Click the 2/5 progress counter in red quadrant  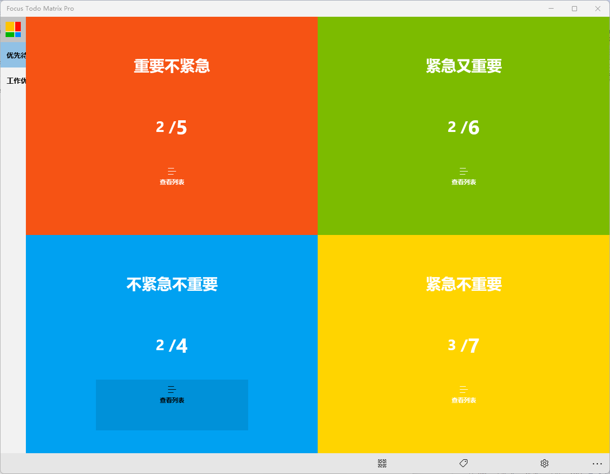coord(172,127)
